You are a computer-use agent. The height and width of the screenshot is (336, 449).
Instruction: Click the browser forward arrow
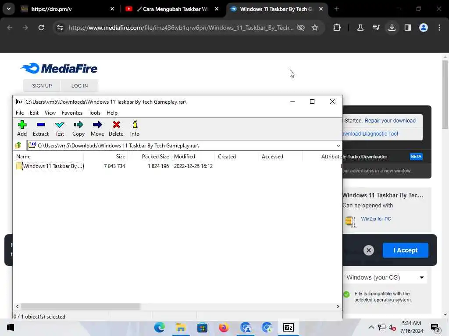(x=25, y=28)
